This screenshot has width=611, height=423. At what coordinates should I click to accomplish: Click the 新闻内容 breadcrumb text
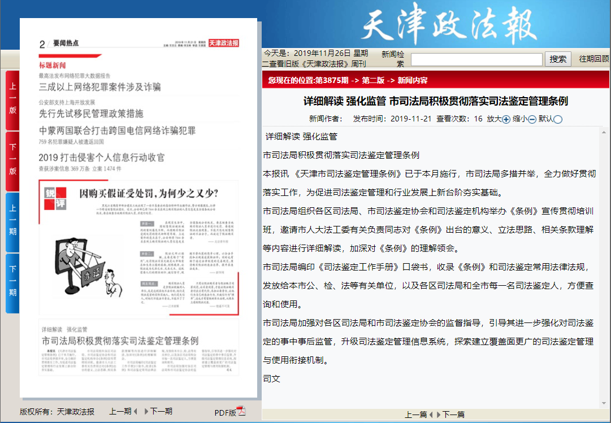(412, 80)
